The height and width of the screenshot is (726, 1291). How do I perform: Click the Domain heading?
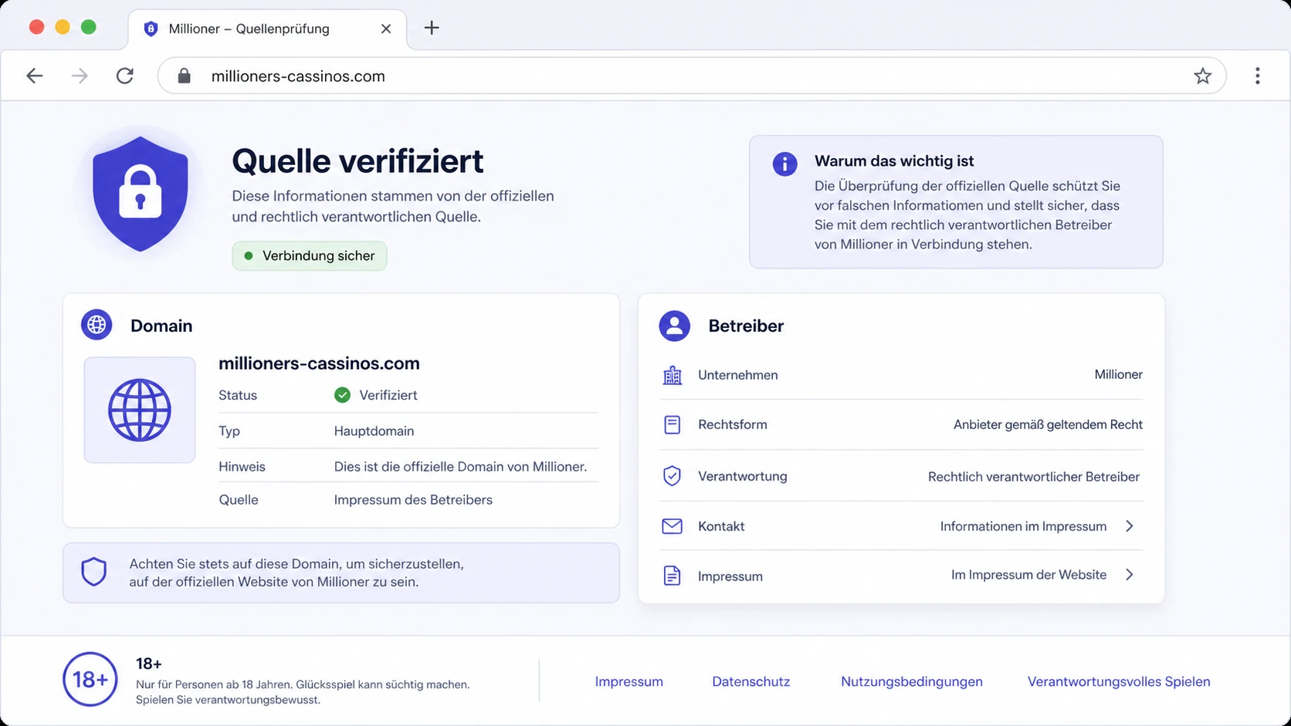[161, 326]
